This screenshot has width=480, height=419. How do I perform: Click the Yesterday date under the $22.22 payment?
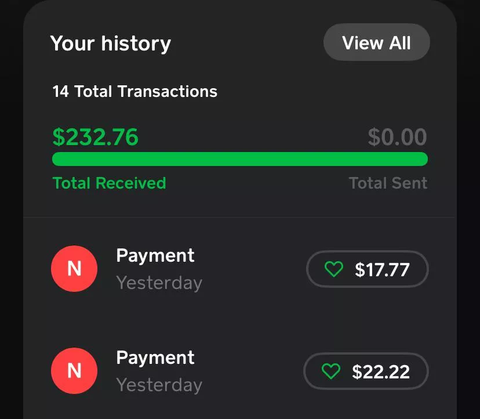pyautogui.click(x=159, y=385)
